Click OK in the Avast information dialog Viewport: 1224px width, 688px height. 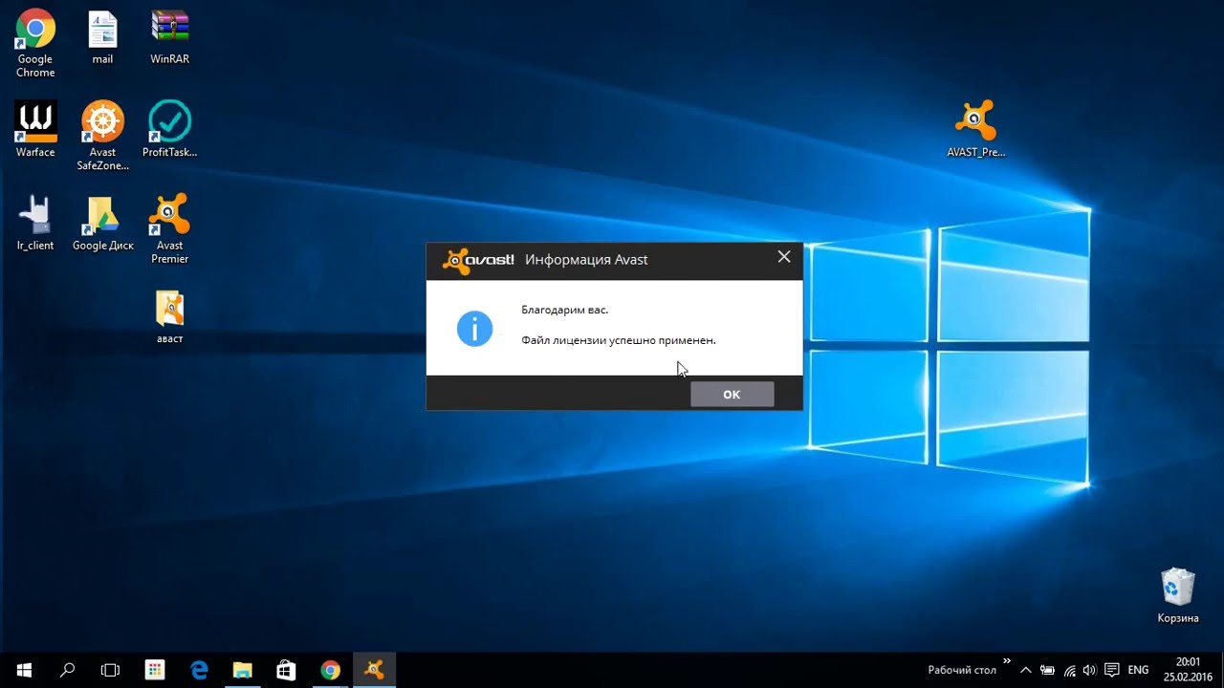tap(732, 394)
